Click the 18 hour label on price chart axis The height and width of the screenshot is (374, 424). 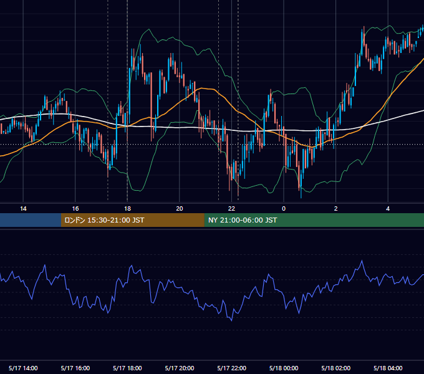click(x=127, y=209)
